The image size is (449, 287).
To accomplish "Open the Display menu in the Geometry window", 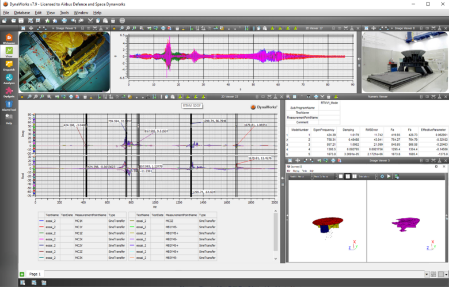I will [x=296, y=171].
